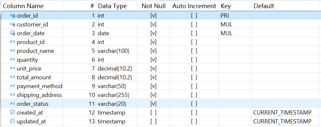Viewport: 321px width, 127px height.
Task: Toggle Auto Increment checkbox for quantity row
Action: pyautogui.click(x=194, y=60)
